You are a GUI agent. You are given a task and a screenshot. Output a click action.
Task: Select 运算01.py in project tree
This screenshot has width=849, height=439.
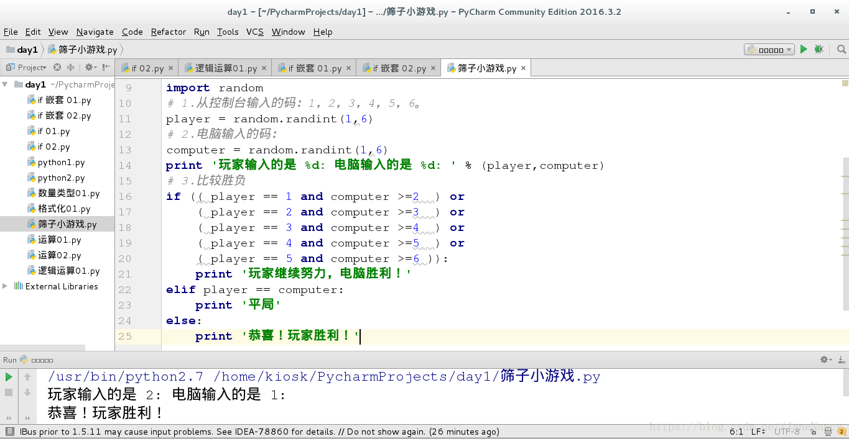tap(54, 240)
